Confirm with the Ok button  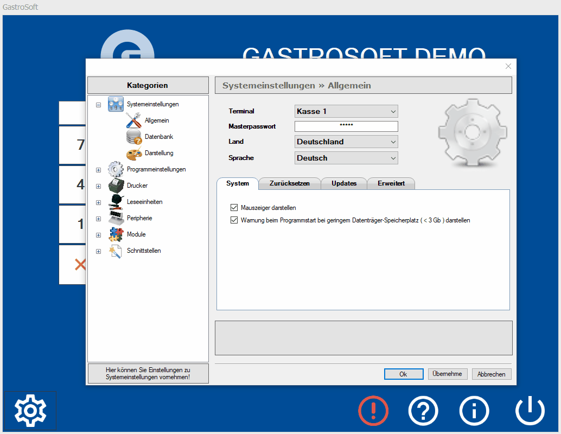[x=404, y=374]
